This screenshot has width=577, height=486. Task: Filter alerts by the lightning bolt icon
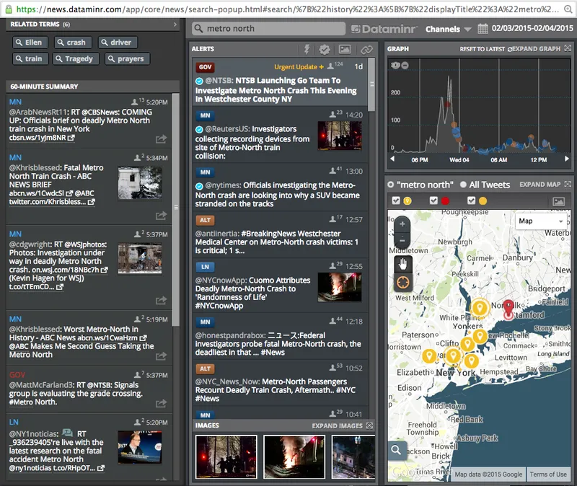[x=306, y=49]
